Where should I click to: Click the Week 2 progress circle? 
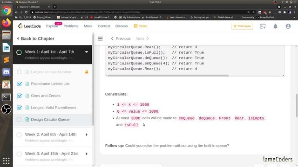(x=19, y=135)
